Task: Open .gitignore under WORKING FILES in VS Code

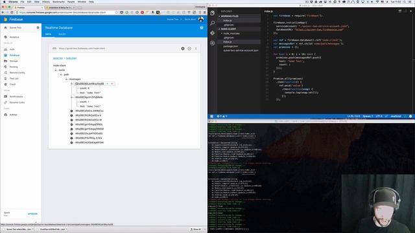Action: (x=228, y=25)
